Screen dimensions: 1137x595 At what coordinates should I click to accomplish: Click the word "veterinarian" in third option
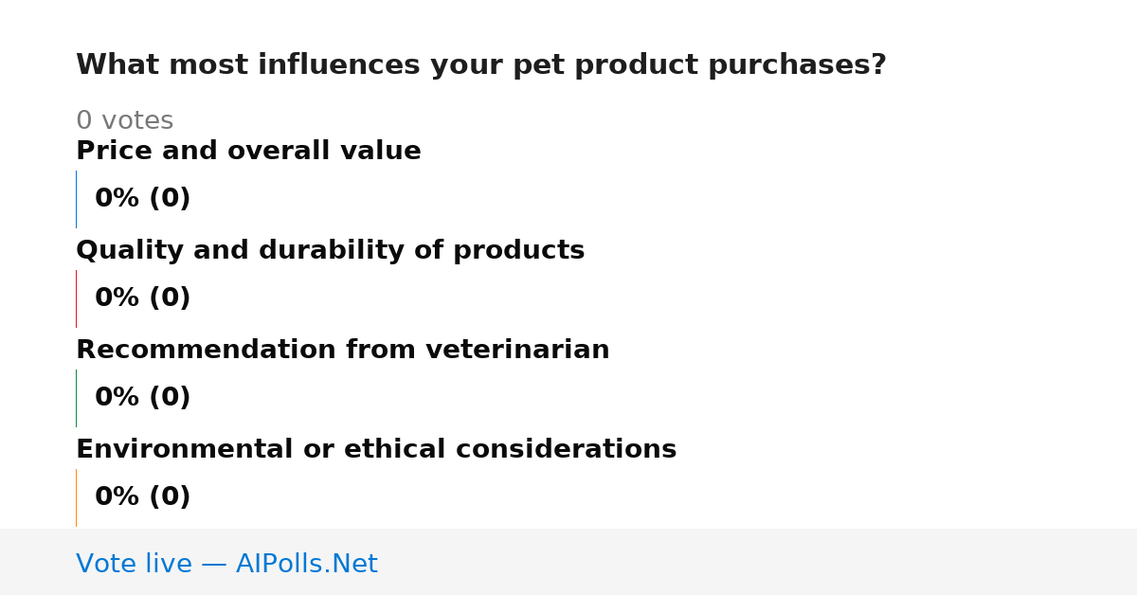[517, 351]
